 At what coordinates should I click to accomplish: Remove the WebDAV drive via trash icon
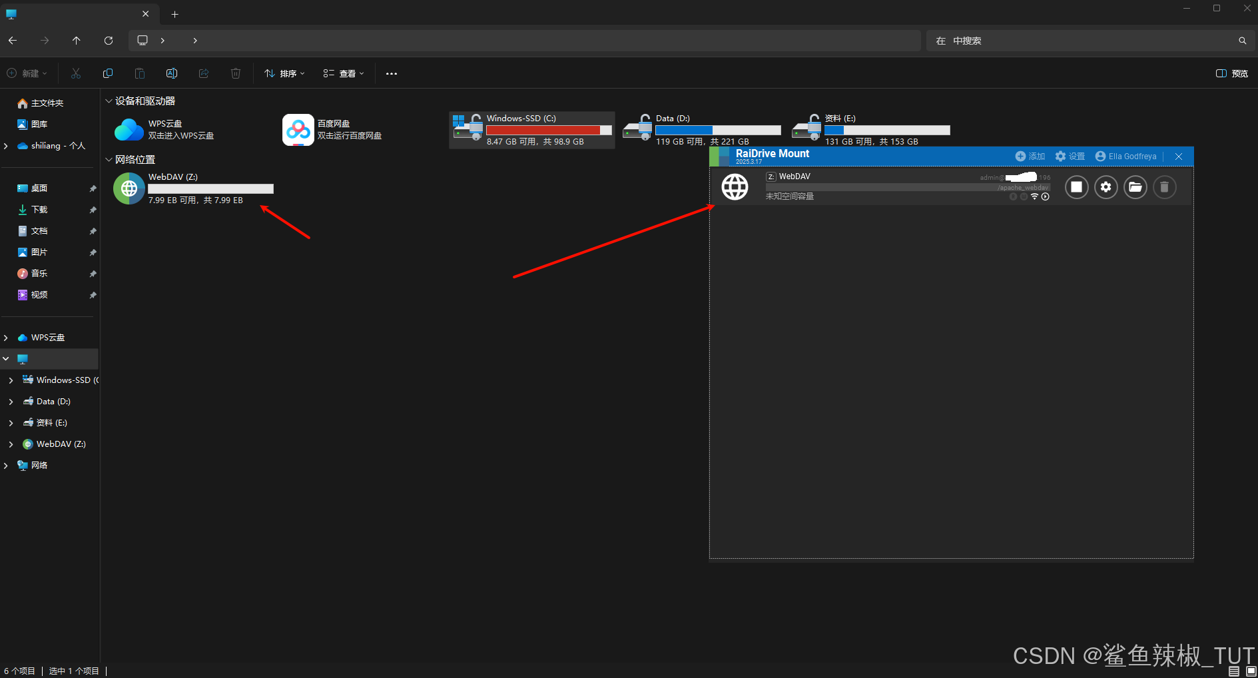coord(1164,187)
